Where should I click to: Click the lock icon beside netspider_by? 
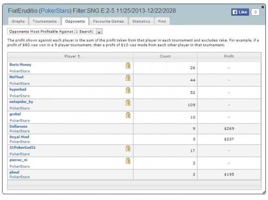coord(128,102)
